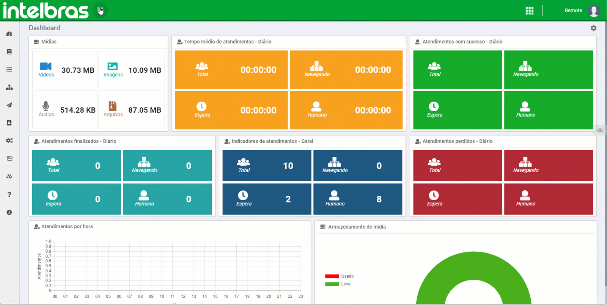607x305 pixels.
Task: Click Navegando tile in Atendimentos finalizados
Action: [x=167, y=166]
